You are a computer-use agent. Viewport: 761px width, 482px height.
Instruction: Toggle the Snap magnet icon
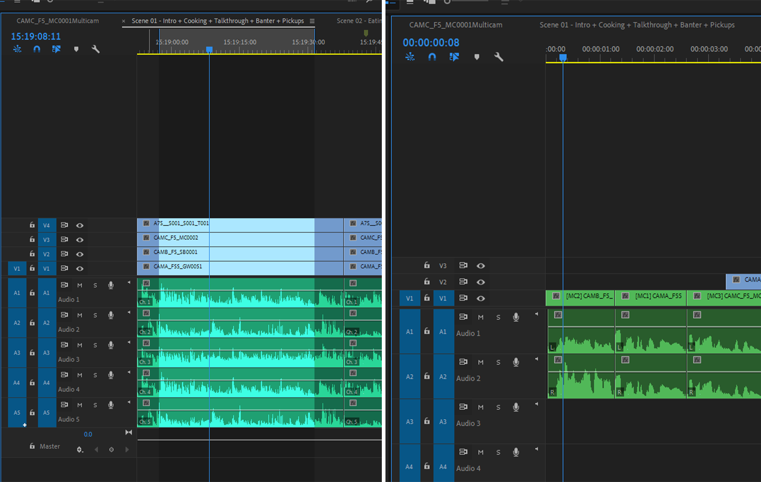click(37, 49)
